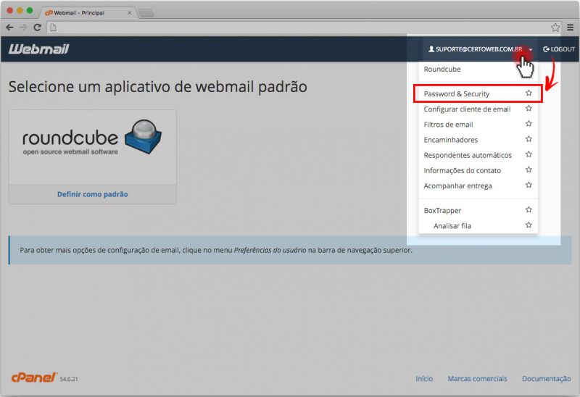The image size is (580, 397).
Task: Click the browser address bar
Action: pos(303,28)
